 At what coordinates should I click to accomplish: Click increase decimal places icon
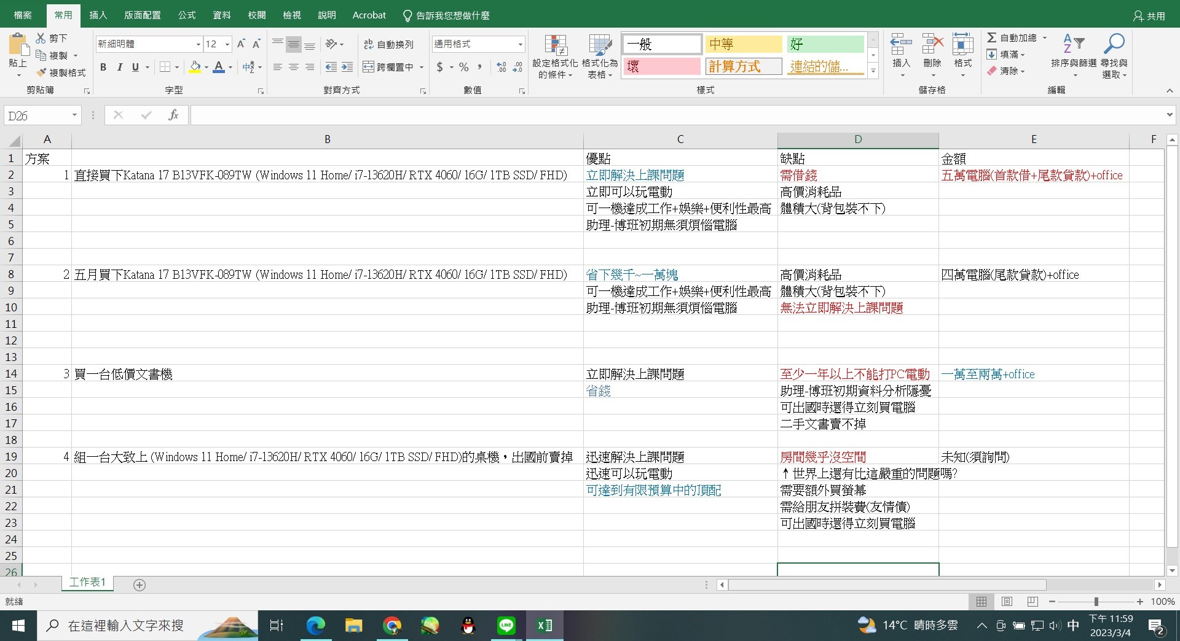click(502, 67)
